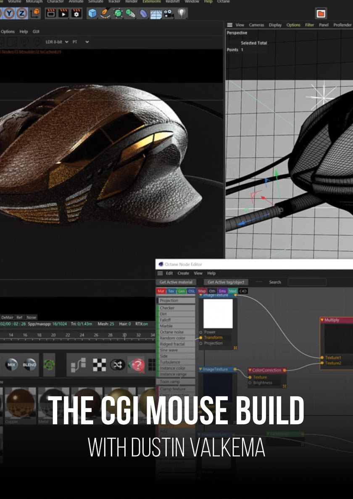Switch to the Noise tab

[31, 317]
